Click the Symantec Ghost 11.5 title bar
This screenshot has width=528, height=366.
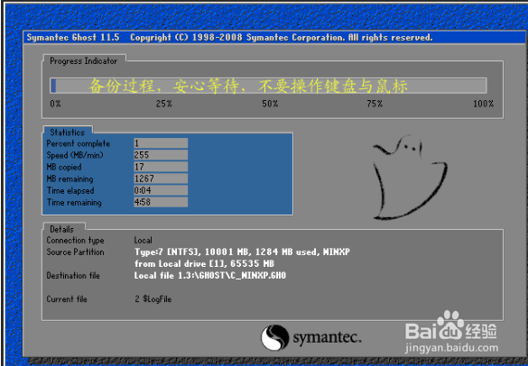click(274, 37)
